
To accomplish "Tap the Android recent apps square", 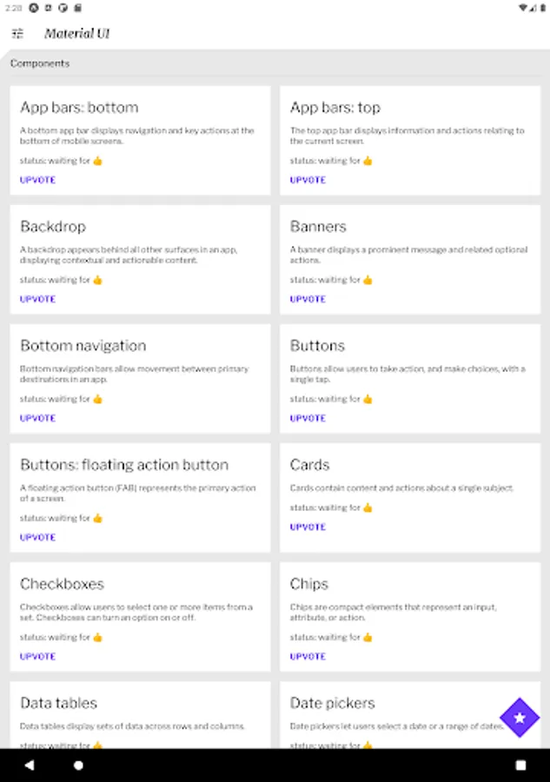I will click(x=520, y=765).
